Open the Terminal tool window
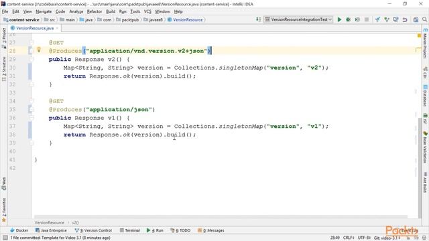Image resolution: width=429 pixels, height=241 pixels. pos(129,230)
